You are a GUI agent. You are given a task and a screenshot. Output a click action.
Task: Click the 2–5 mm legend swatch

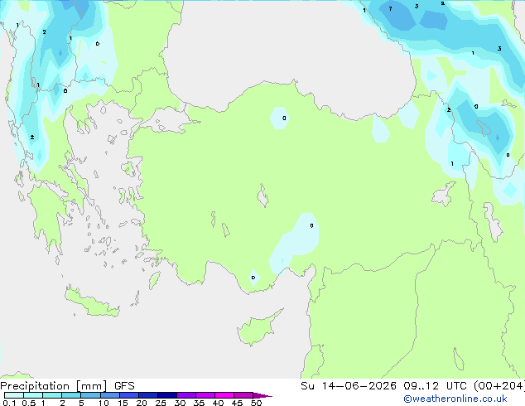tap(71, 395)
